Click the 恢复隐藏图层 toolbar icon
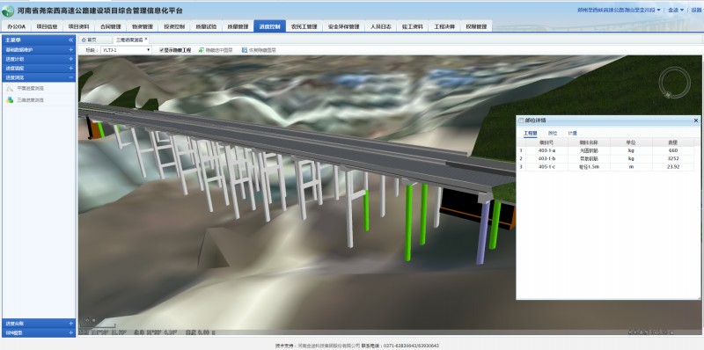The image size is (704, 350). [x=245, y=50]
